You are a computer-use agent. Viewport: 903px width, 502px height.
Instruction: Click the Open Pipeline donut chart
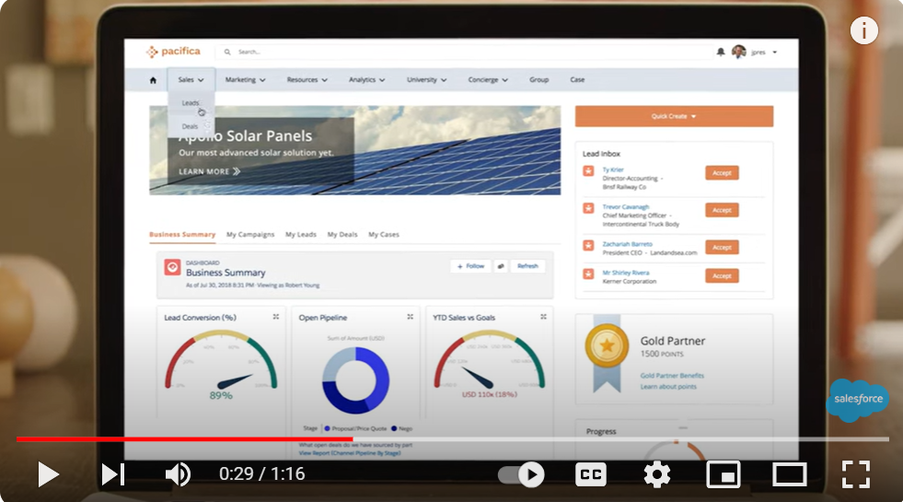pos(355,380)
